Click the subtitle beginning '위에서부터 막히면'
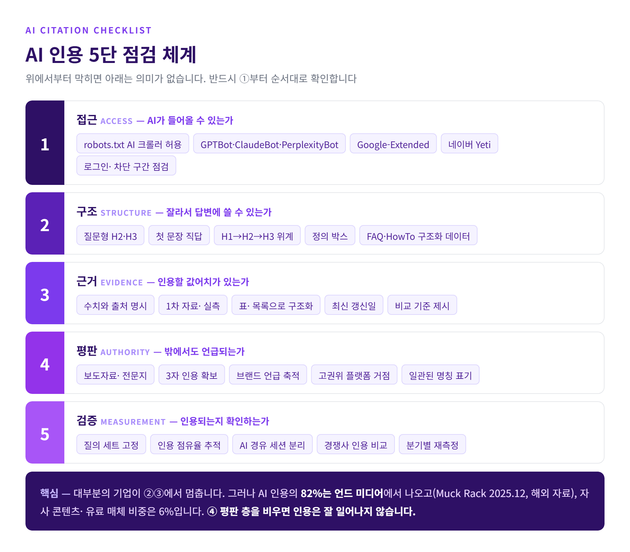Image resolution: width=630 pixels, height=552 pixels. [x=191, y=79]
